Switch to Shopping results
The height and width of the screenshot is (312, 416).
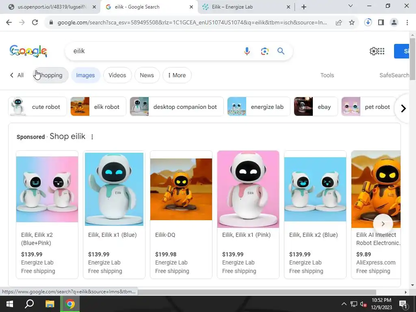tap(51, 75)
